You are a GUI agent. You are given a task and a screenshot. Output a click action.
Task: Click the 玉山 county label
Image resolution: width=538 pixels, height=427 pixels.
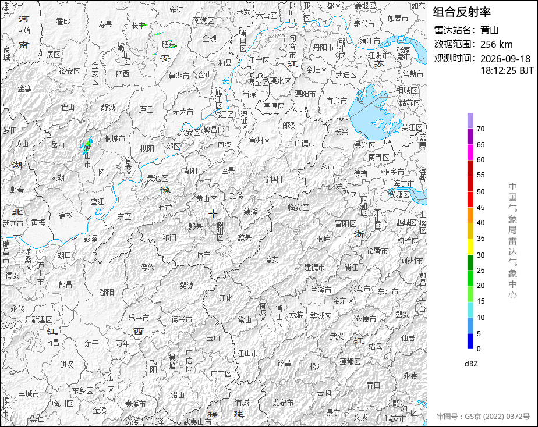click(214, 337)
